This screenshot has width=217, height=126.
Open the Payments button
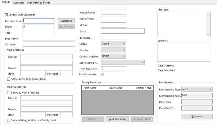[197, 116]
